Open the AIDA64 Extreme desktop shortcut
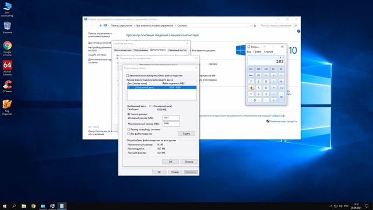 click(7, 68)
